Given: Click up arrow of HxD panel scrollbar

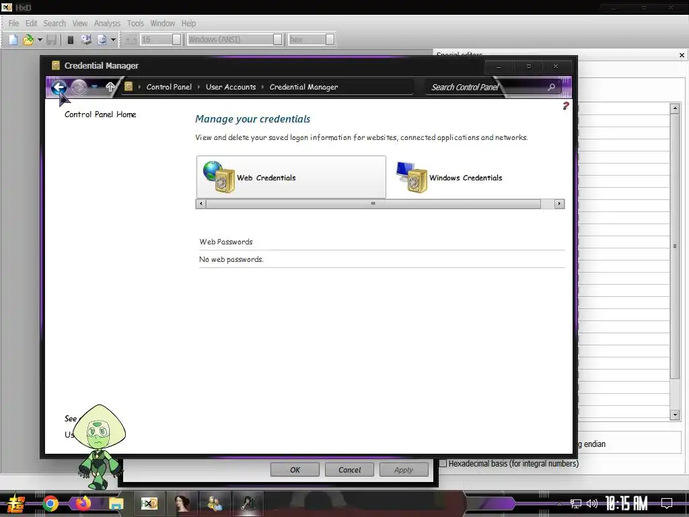Looking at the screenshot, I should (x=675, y=108).
